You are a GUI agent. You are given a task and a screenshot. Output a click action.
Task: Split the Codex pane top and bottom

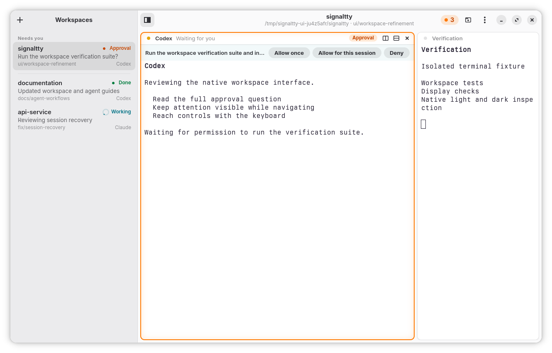tap(396, 38)
